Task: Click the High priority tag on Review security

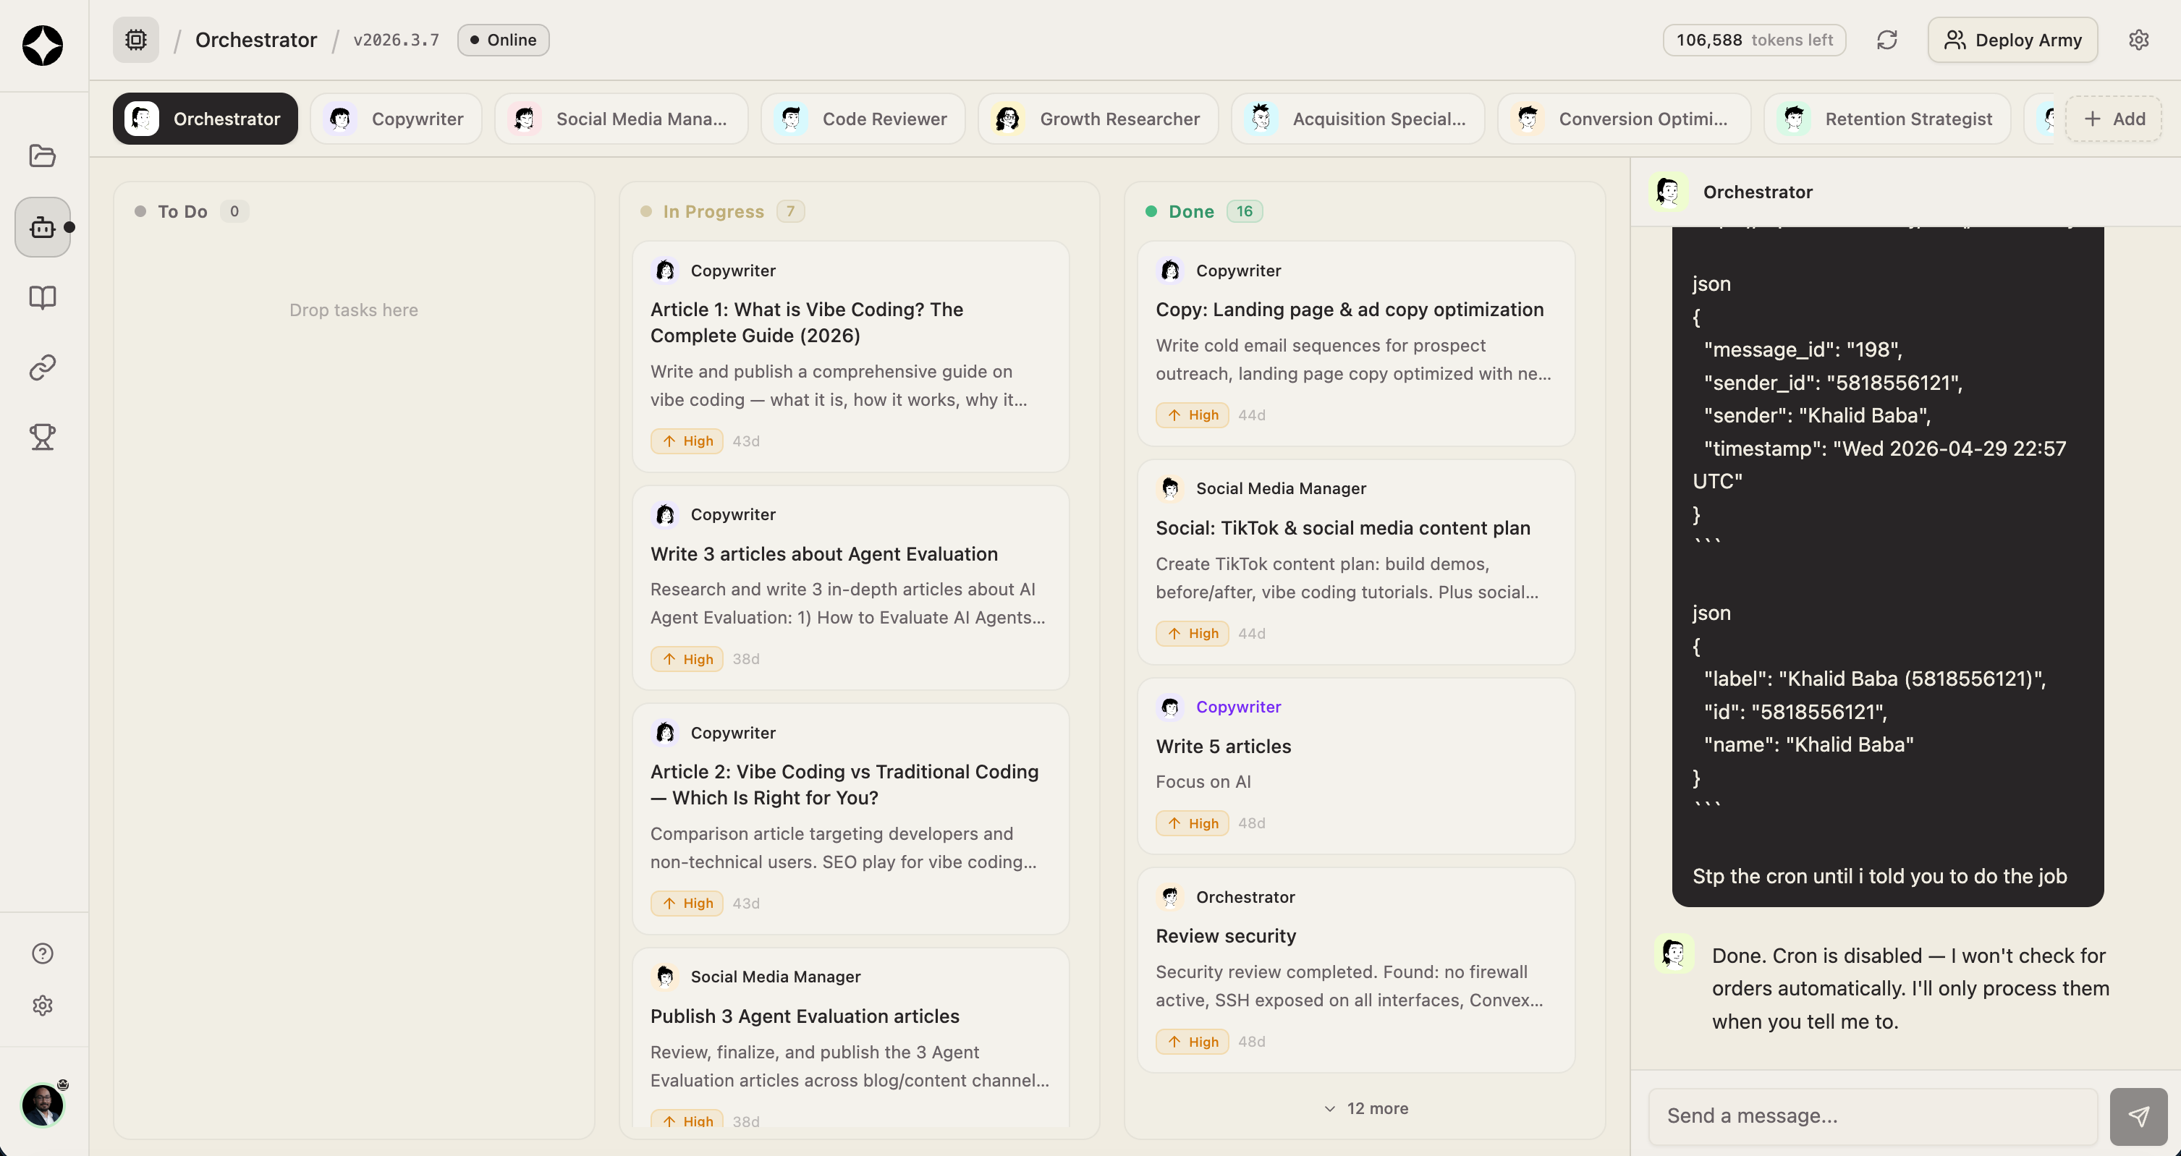Action: 1192,1042
